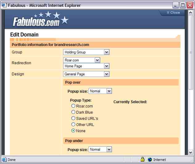Screen dimensions: 195x164
Task: Click the Internet zone globe icon
Action: click(150, 159)
